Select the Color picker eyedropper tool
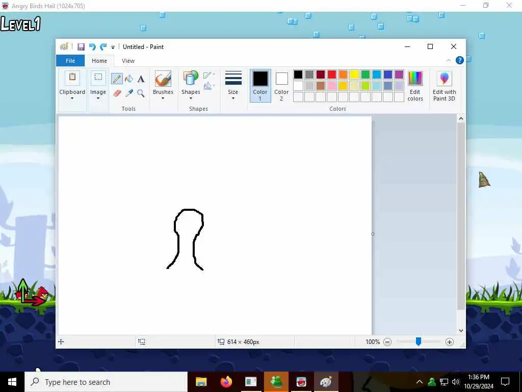This screenshot has height=392, width=522. coord(129,93)
